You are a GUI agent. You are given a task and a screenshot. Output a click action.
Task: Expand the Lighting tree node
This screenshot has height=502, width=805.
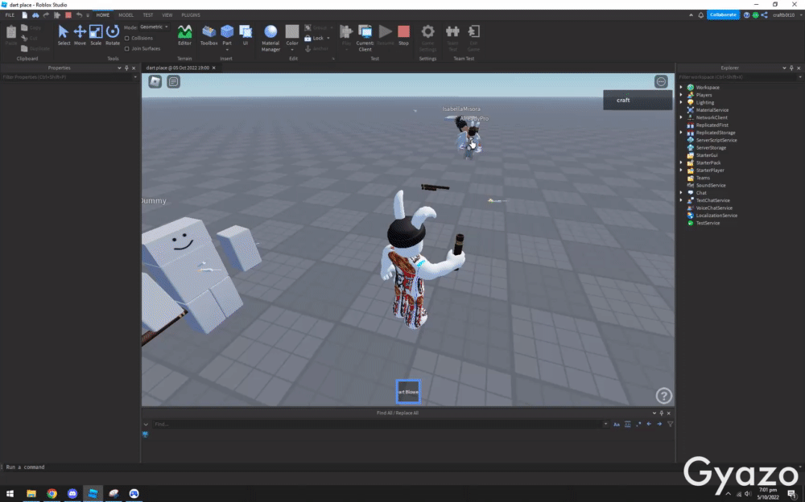[681, 103]
